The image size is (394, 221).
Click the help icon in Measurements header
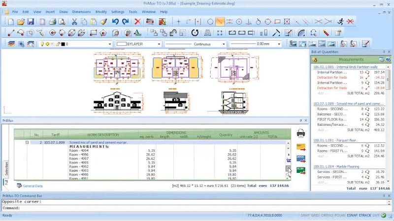pos(388,59)
